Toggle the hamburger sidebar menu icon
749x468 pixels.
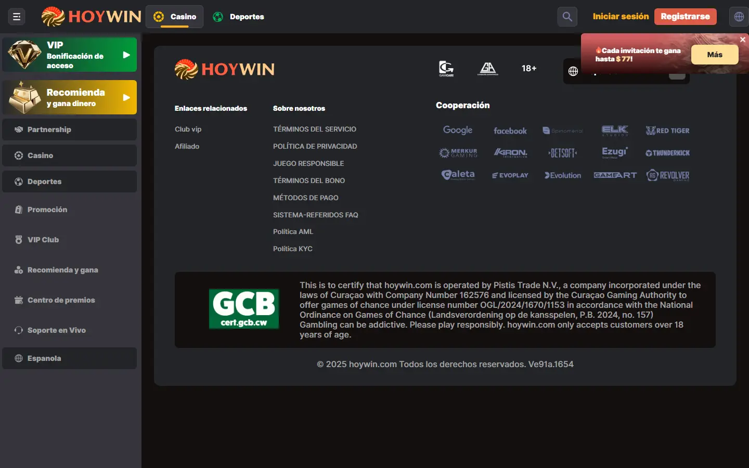coord(17,17)
